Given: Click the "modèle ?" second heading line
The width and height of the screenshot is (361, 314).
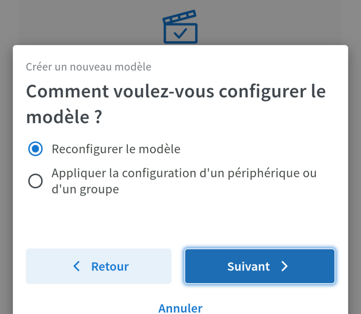Looking at the screenshot, I should [64, 117].
